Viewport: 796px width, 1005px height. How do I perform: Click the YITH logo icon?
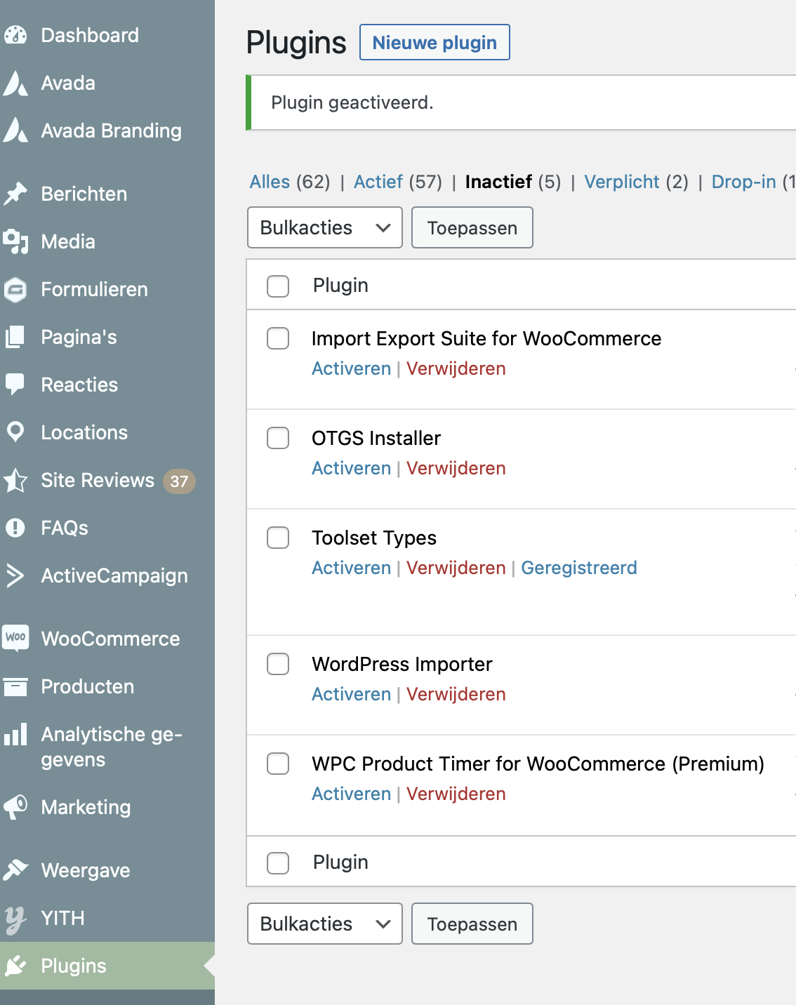click(x=15, y=919)
